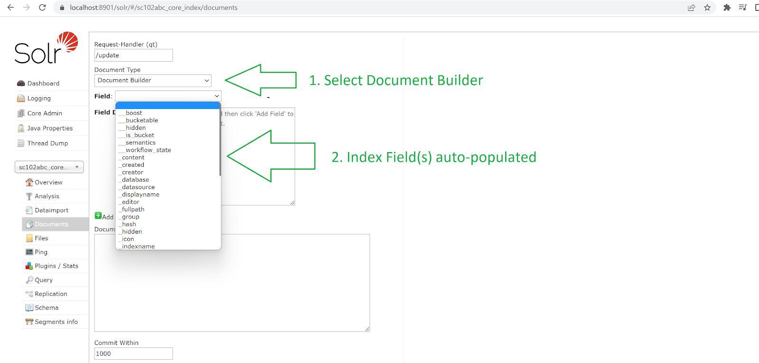Click the green Add Field plus icon
This screenshot has height=363, width=759.
(98, 216)
